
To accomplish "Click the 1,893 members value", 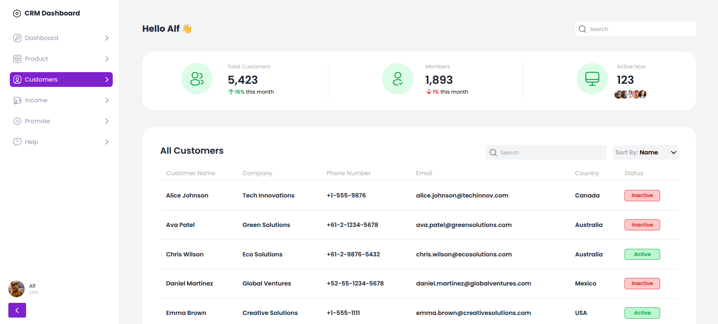I will coord(439,80).
